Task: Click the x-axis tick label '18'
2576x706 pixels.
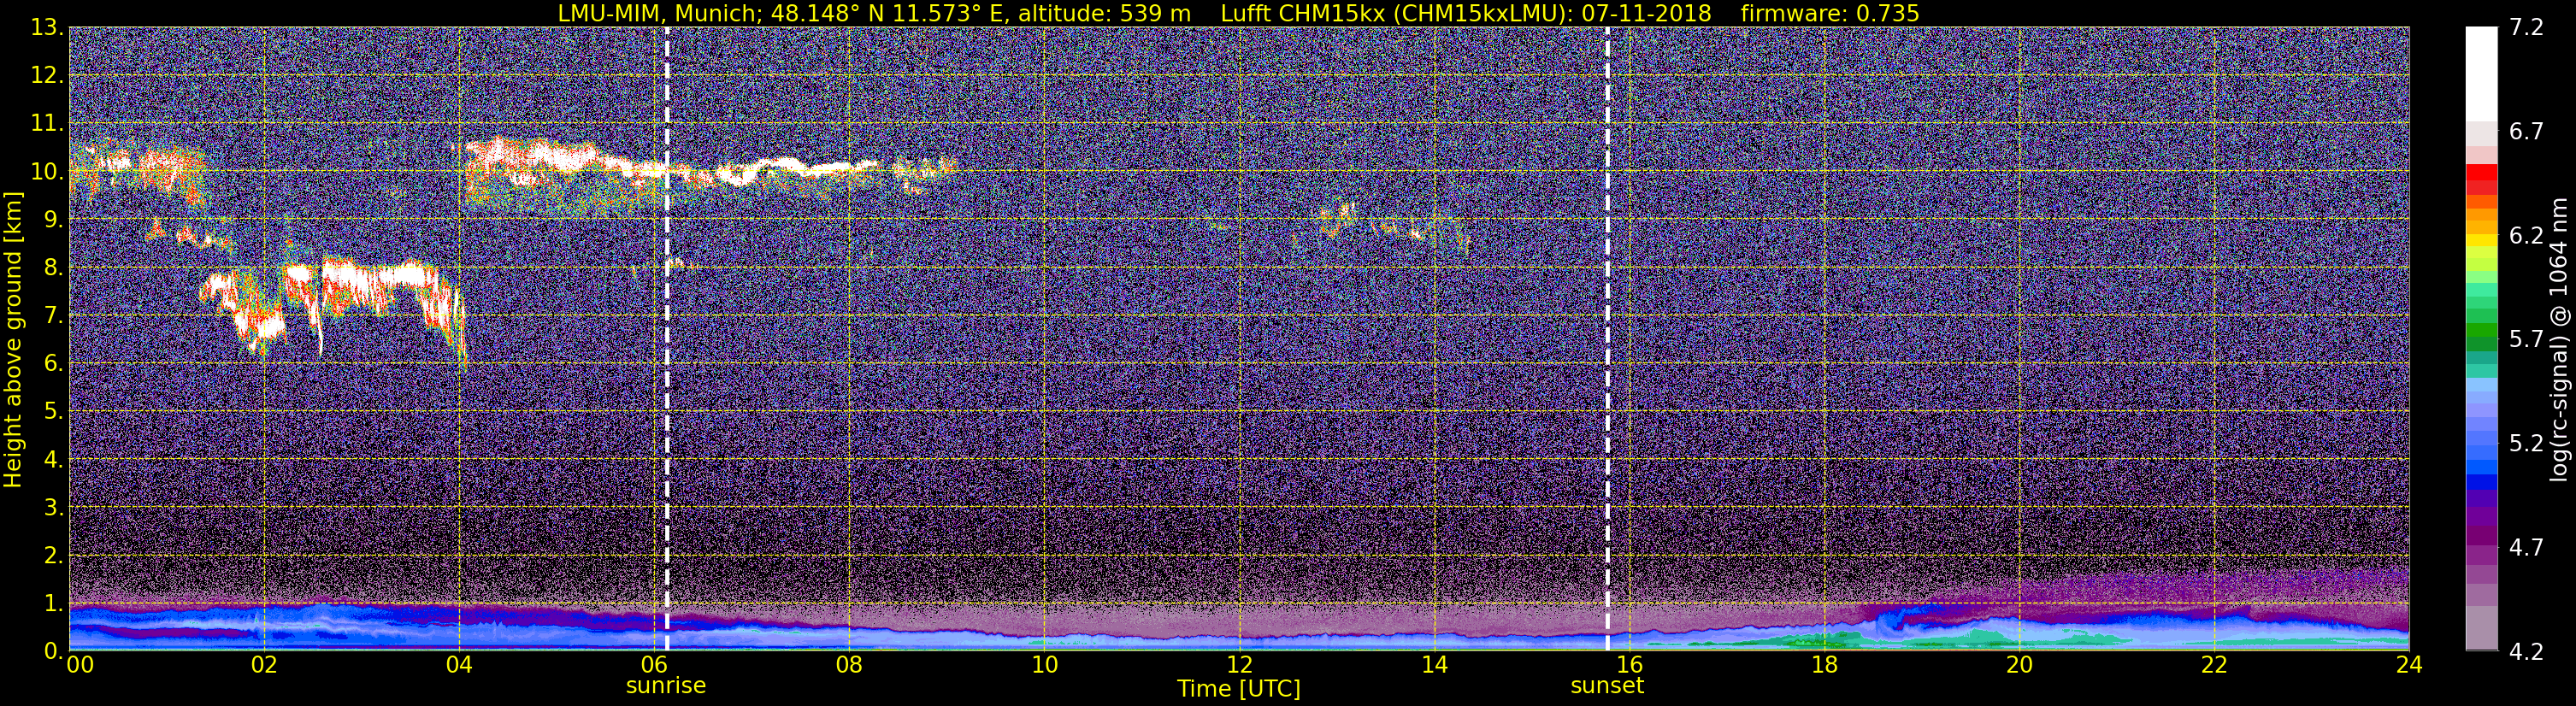Action: pos(1824,666)
